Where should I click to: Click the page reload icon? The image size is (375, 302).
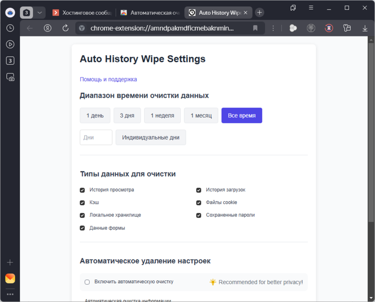[65, 28]
